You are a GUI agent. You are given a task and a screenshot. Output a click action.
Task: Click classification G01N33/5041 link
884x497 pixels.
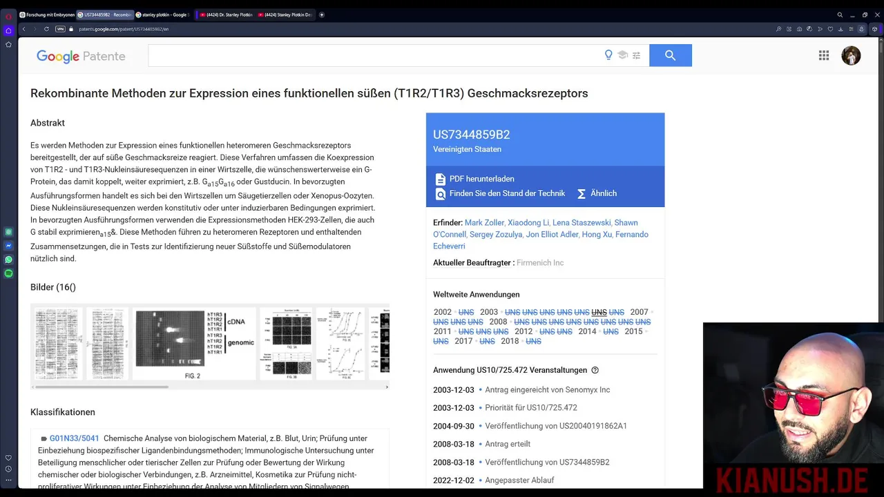coord(74,438)
